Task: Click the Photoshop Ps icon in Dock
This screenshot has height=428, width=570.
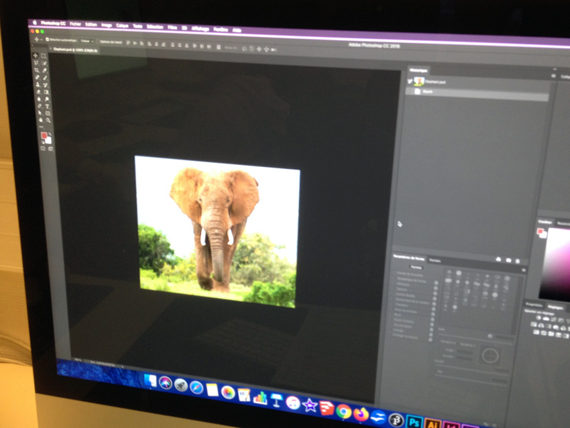Action: 414,422
